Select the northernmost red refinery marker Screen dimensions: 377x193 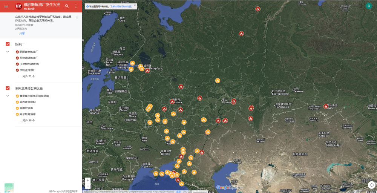point(258,9)
